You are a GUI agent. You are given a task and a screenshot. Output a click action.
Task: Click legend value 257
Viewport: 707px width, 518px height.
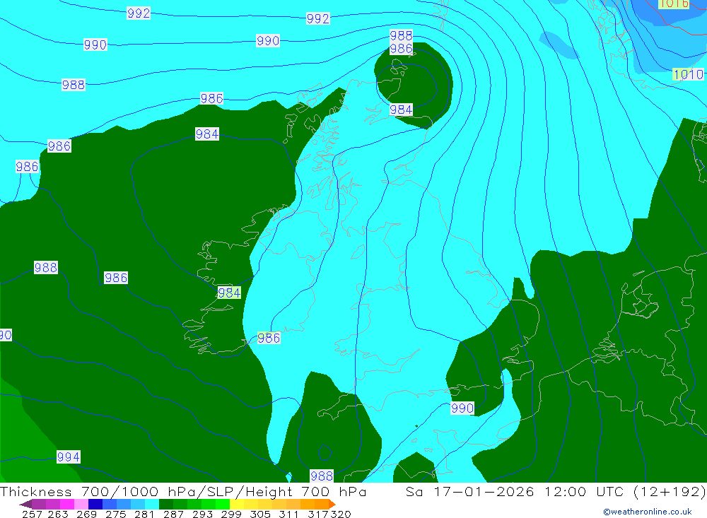[x=32, y=514]
